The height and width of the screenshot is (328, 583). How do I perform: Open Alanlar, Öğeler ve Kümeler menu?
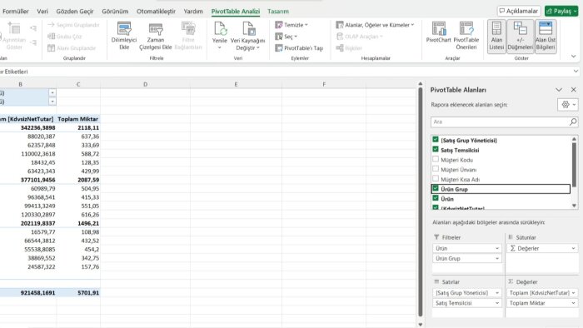tap(375, 25)
